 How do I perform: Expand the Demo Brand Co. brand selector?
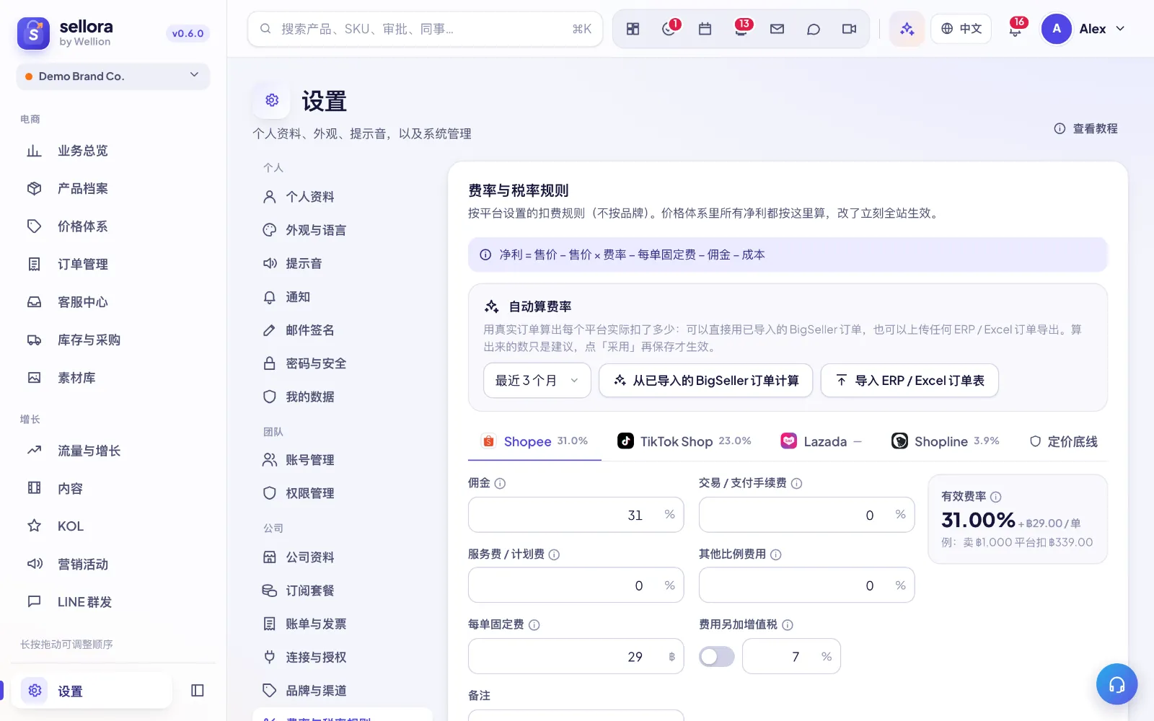pyautogui.click(x=113, y=76)
